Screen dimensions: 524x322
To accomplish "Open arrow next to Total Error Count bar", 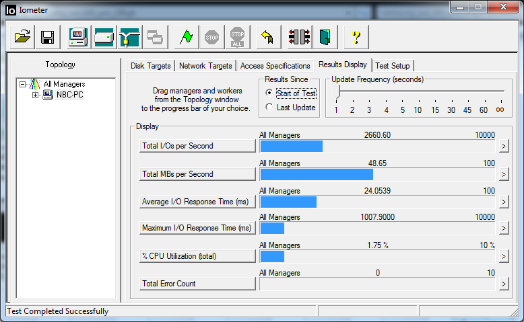I will click(x=504, y=284).
